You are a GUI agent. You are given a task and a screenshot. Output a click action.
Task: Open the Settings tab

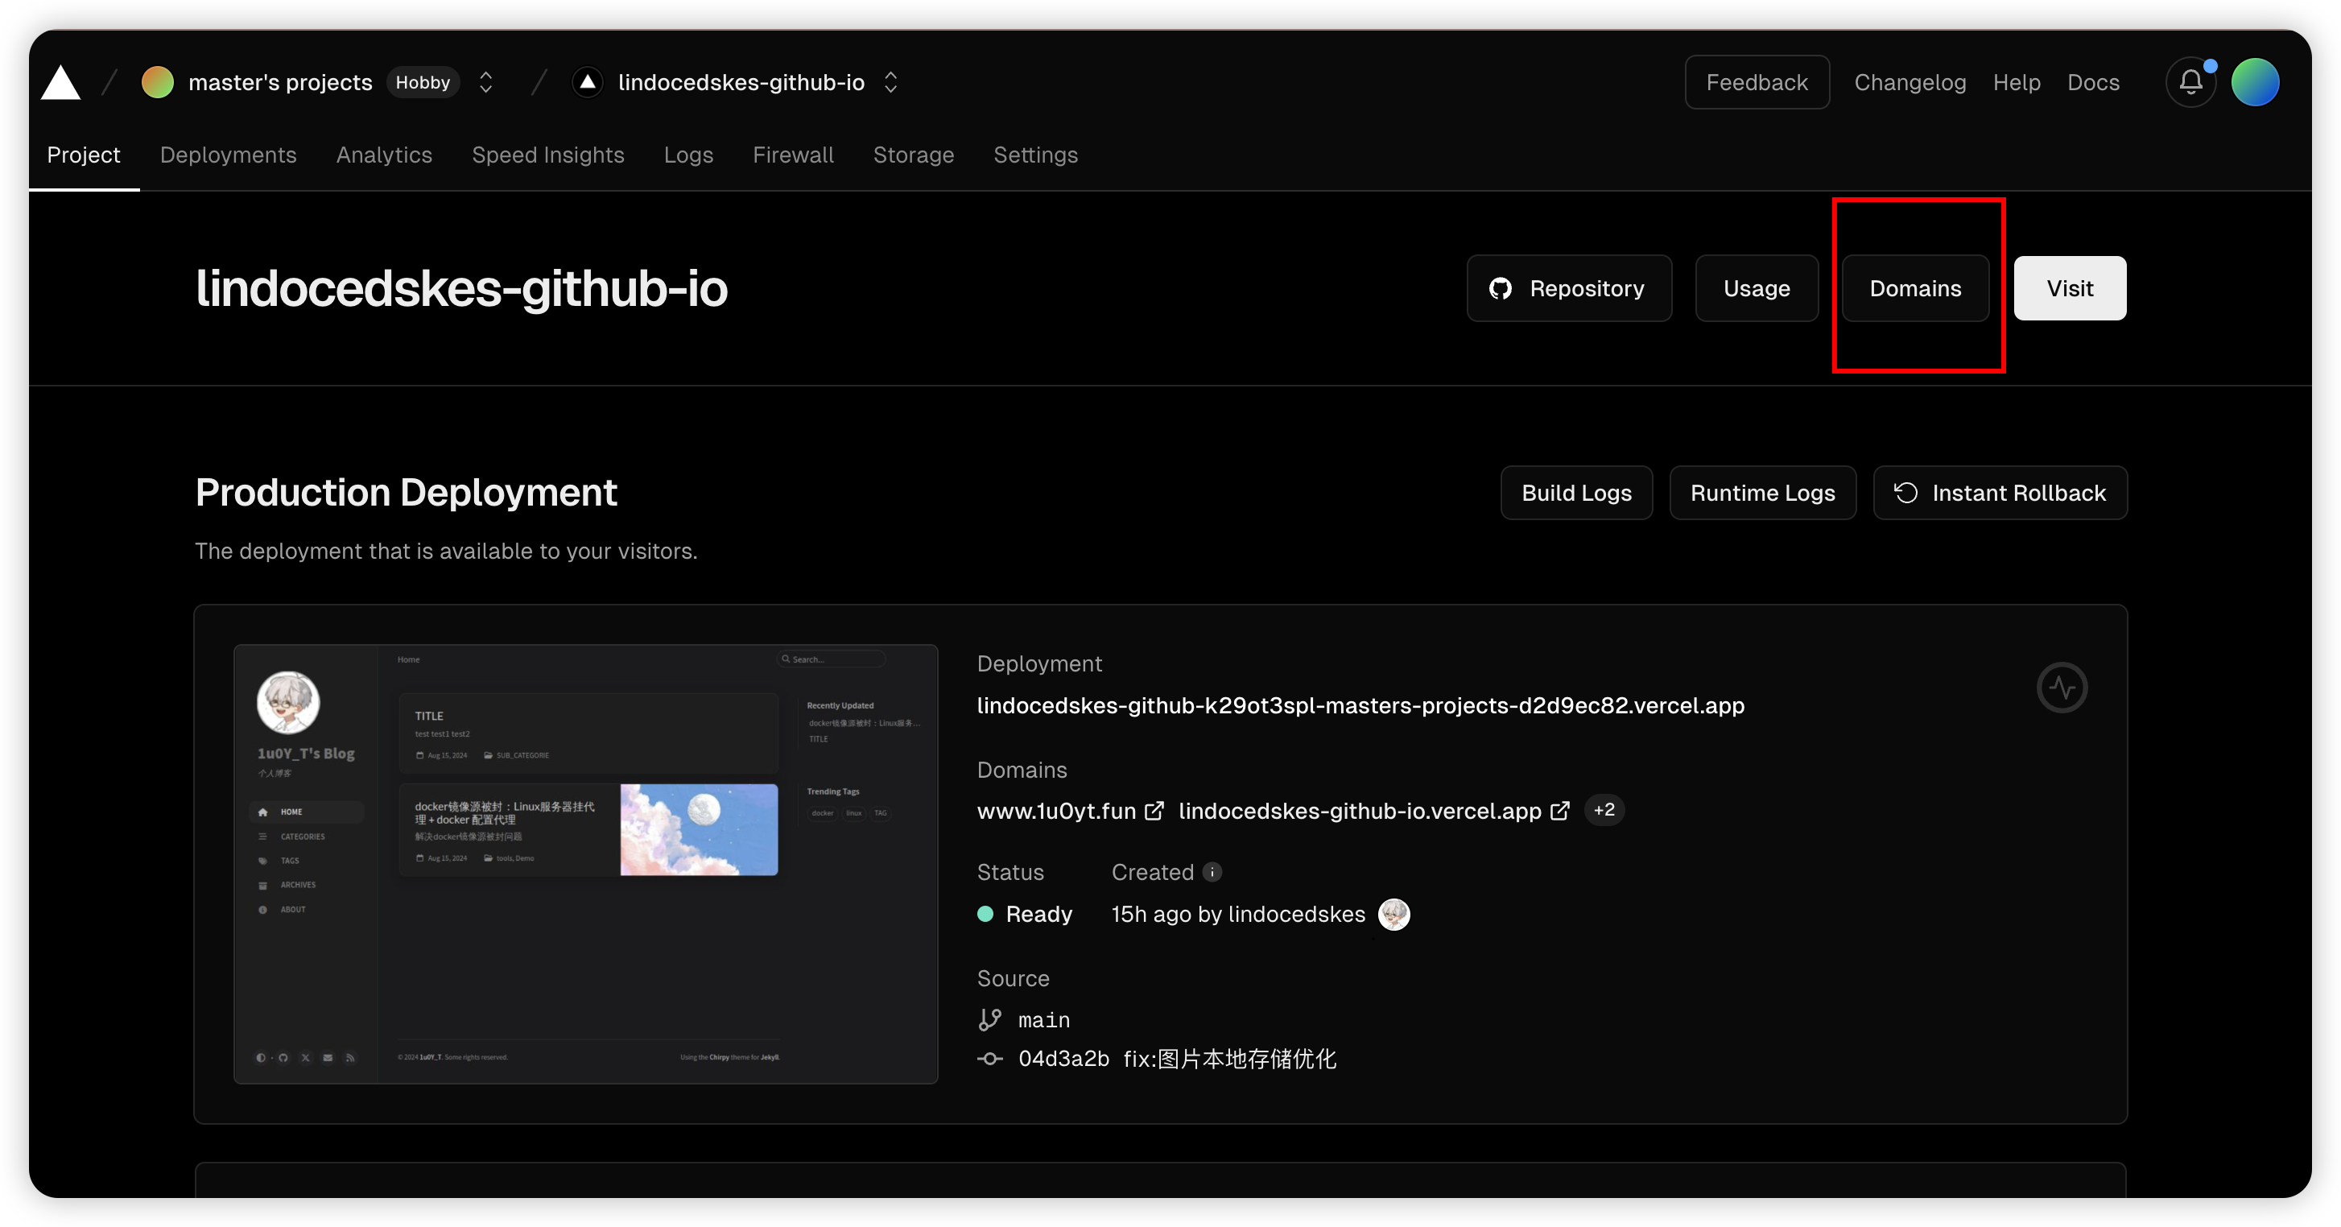coord(1036,155)
